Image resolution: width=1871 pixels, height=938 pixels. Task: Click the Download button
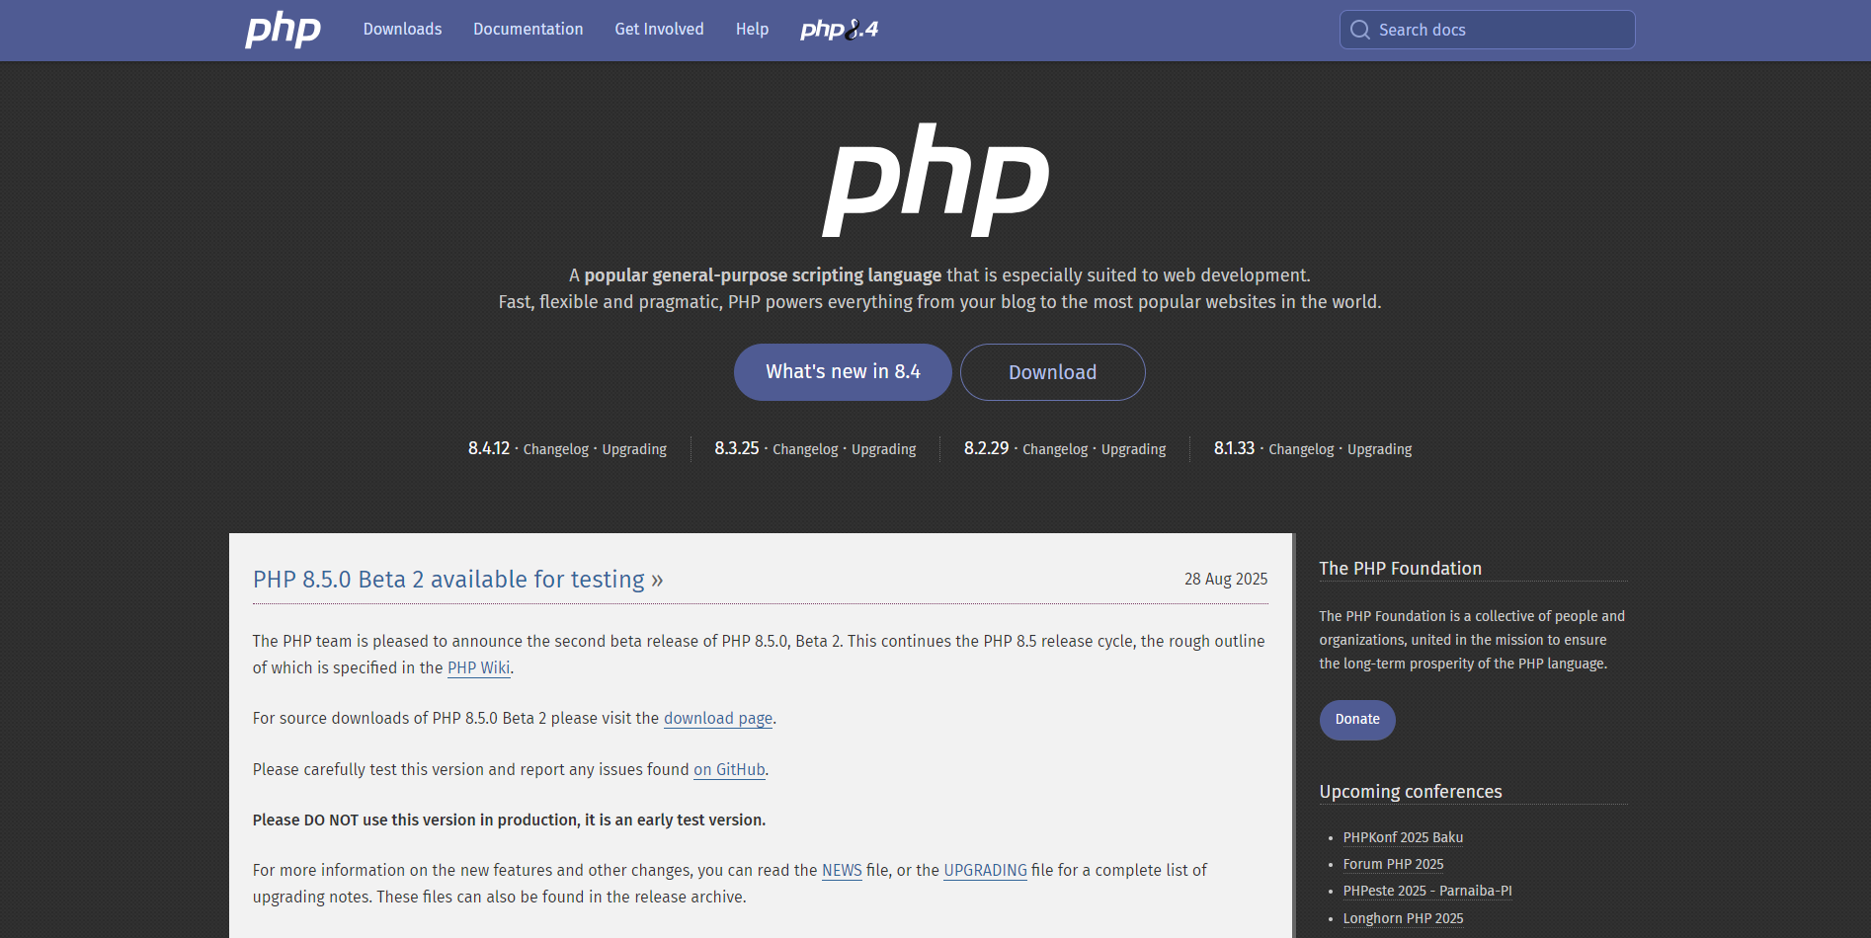click(1052, 372)
